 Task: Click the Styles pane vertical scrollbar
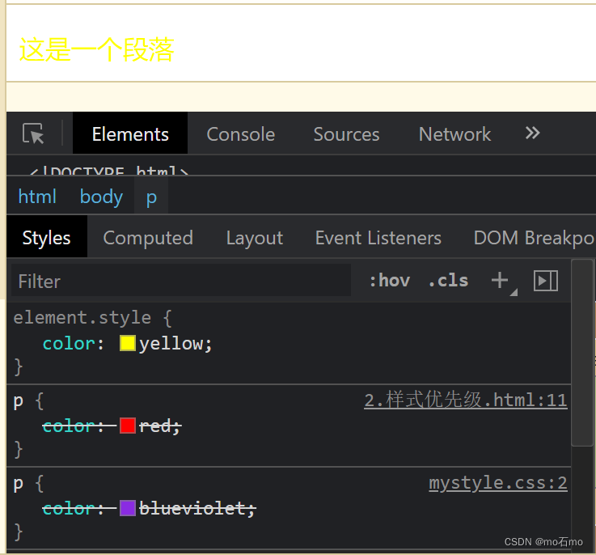582,352
